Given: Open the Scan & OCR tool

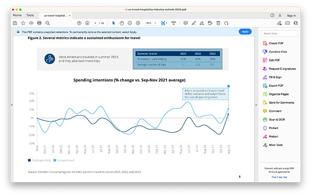Looking at the screenshot, I should click(x=275, y=119).
